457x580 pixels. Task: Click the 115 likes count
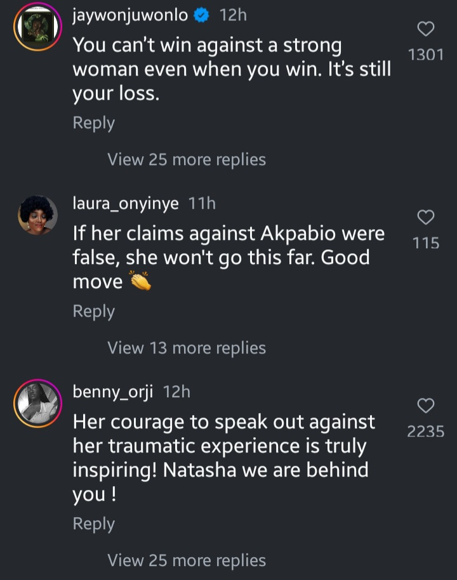click(x=426, y=243)
